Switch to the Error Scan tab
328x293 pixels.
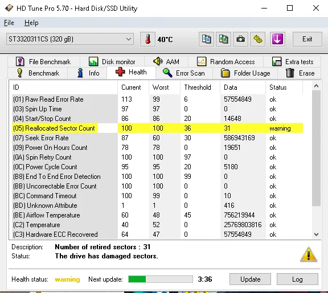point(184,73)
